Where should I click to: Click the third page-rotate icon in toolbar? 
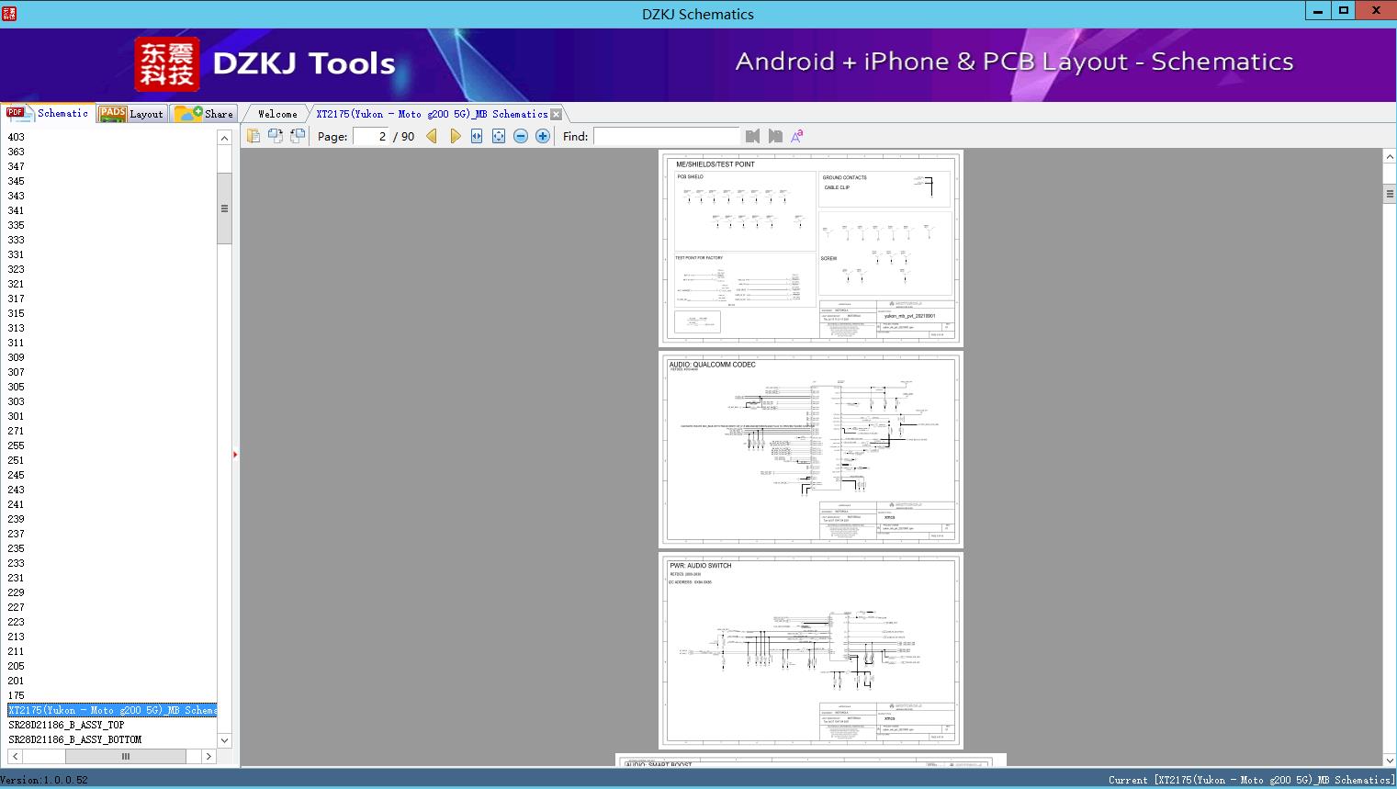(x=298, y=136)
